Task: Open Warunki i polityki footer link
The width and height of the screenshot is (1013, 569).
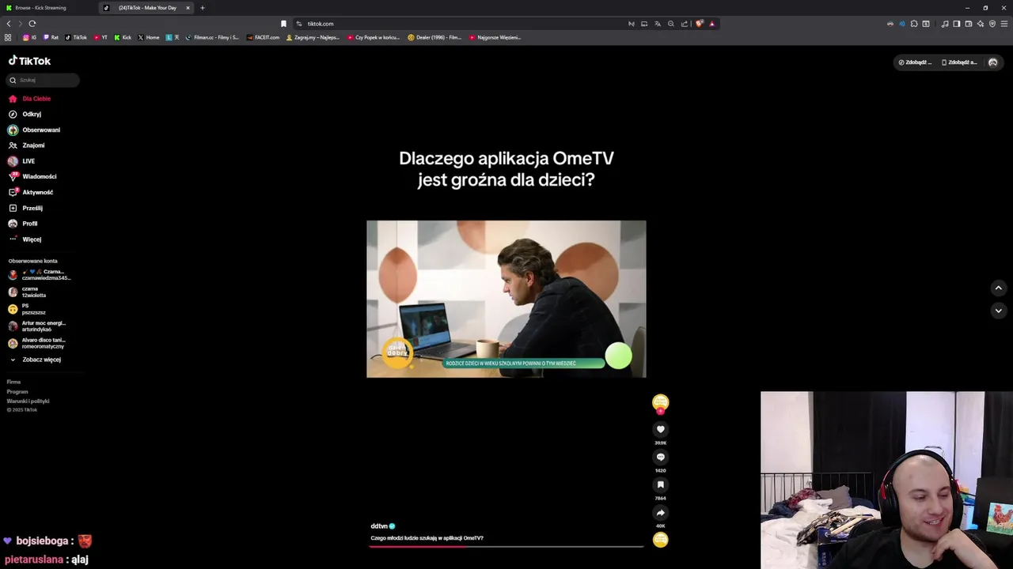Action: pyautogui.click(x=28, y=401)
